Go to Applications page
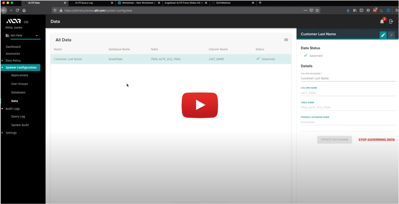The width and height of the screenshot is (399, 204). (x=19, y=75)
